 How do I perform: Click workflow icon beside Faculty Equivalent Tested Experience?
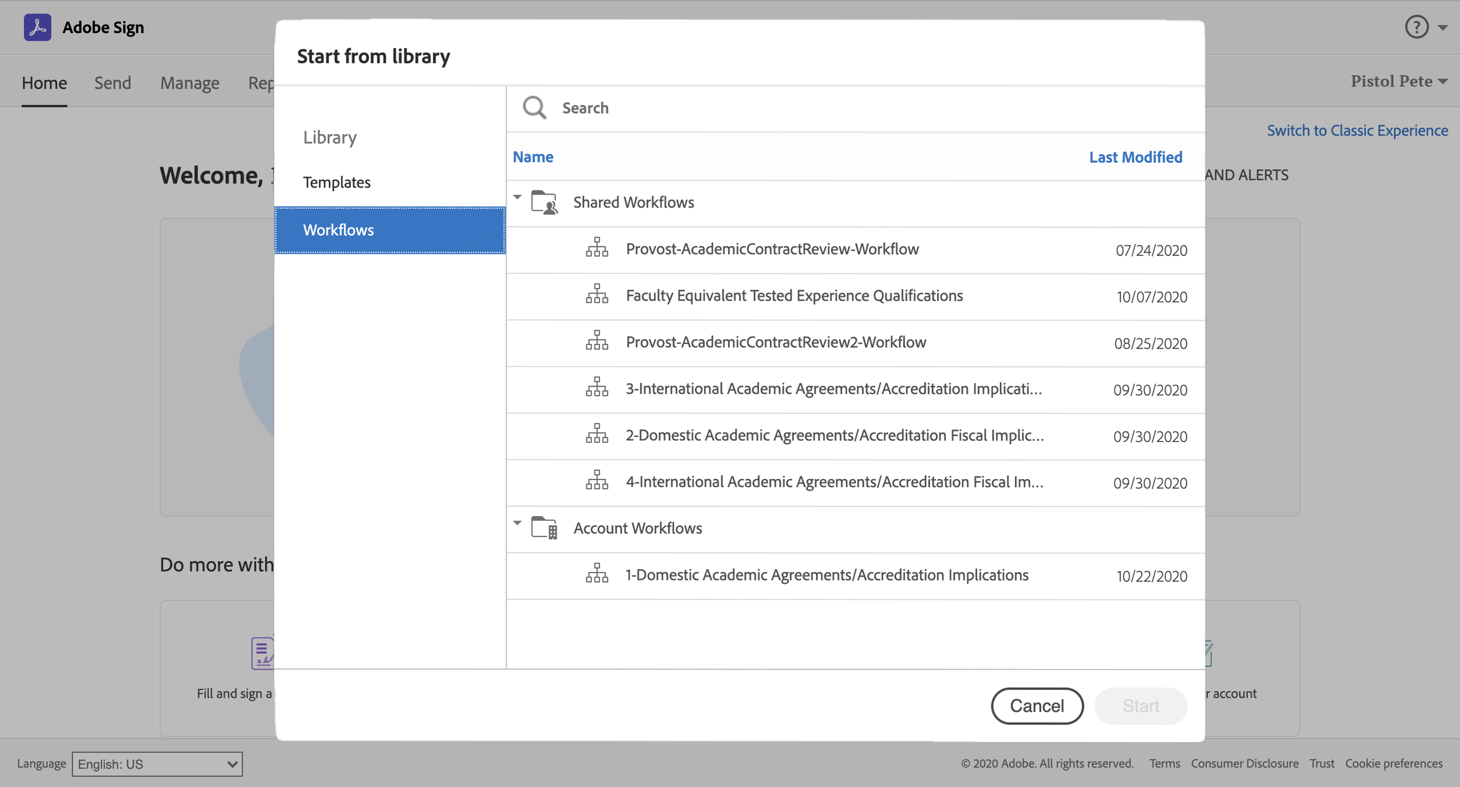597,295
